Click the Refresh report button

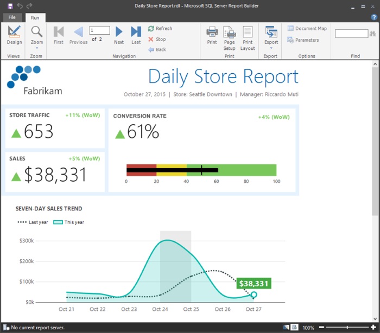pyautogui.click(x=160, y=29)
